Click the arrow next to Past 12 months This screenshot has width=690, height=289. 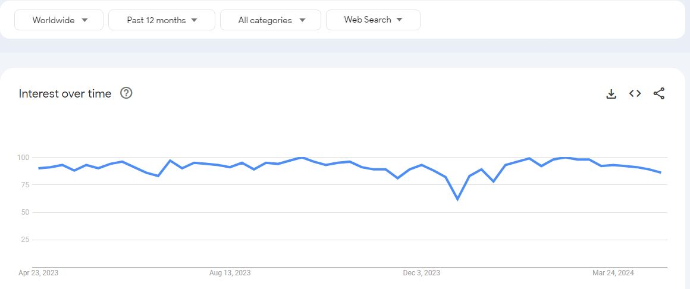click(195, 20)
